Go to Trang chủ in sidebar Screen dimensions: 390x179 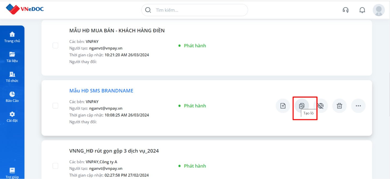(x=12, y=37)
